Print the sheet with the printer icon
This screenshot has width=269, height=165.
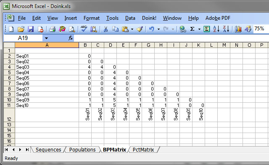[x=52, y=29]
